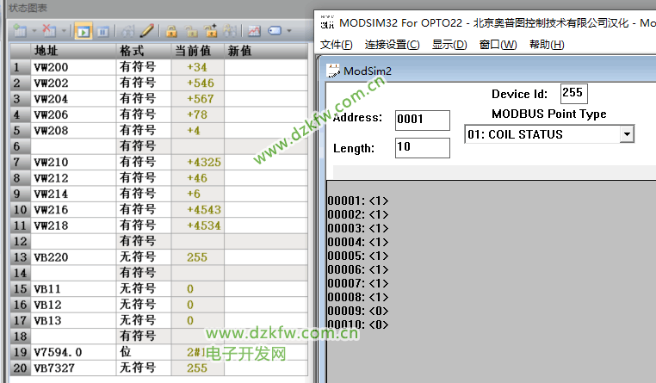Viewport: 656px width, 383px height.
Task: Click the pencil write-all icon
Action: 147,31
